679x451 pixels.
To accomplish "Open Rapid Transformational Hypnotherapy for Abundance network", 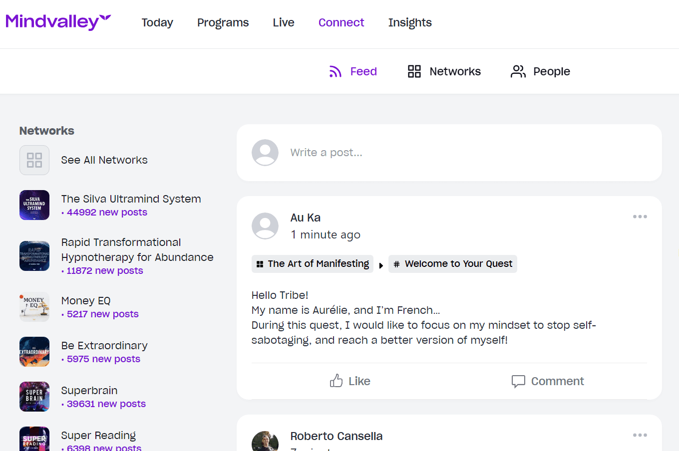I will 137,249.
